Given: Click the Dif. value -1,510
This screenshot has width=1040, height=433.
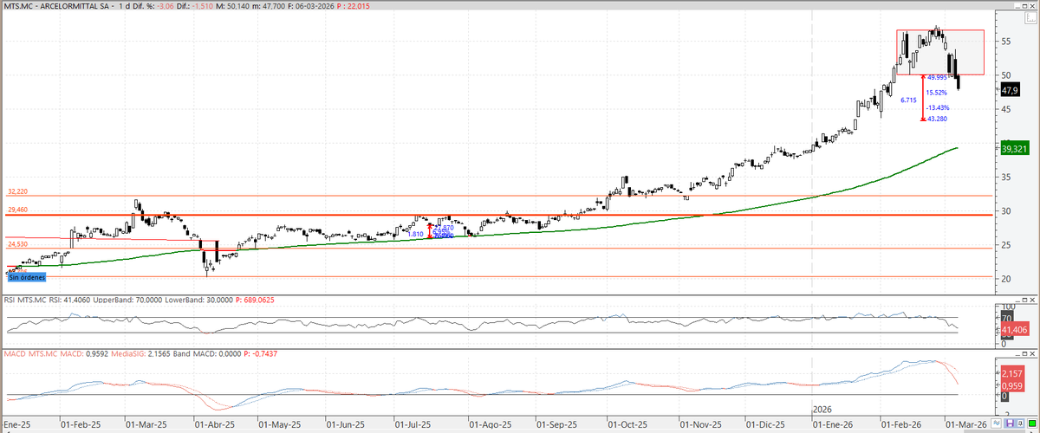Looking at the screenshot, I should [200, 5].
